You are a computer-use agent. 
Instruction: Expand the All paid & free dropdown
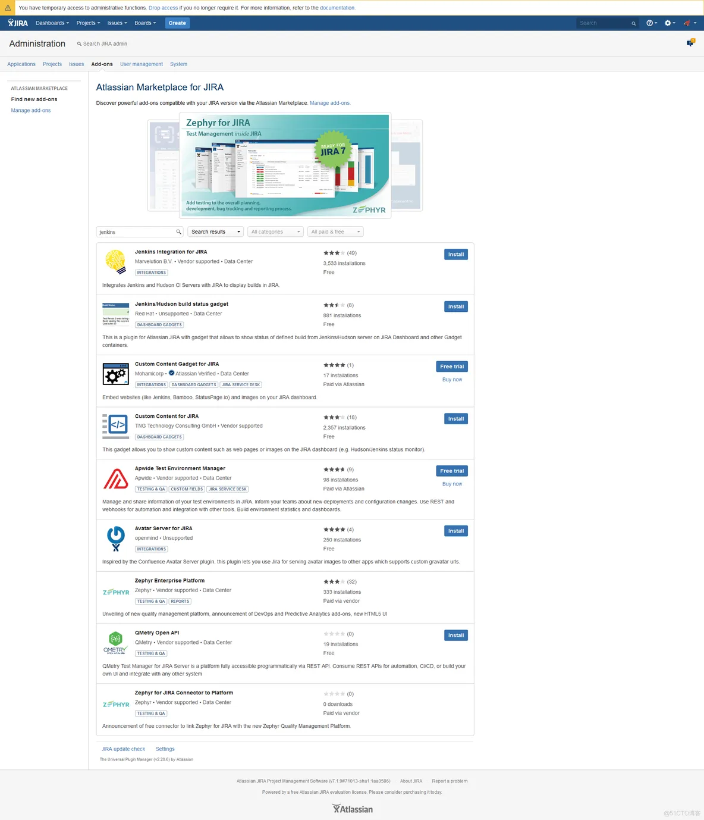click(335, 232)
